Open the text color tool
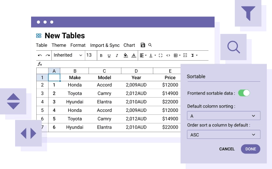The width and height of the screenshot is (272, 169). point(133,55)
